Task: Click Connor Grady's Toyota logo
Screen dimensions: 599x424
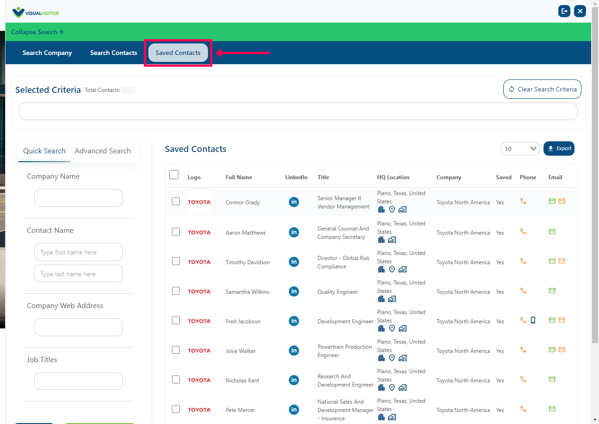Action: point(199,202)
